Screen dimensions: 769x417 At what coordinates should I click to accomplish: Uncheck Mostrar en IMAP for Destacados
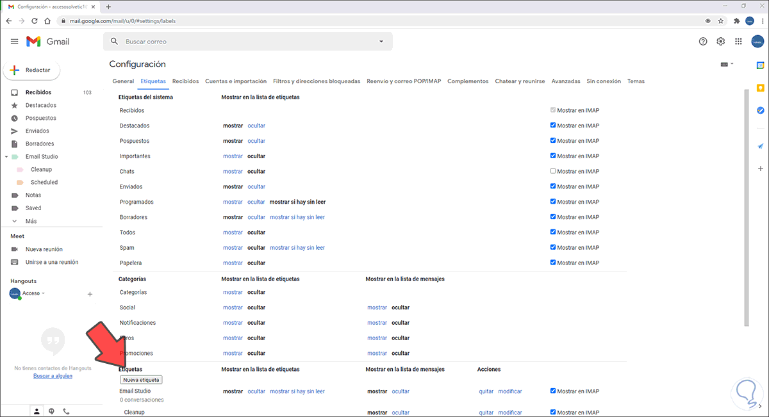553,126
